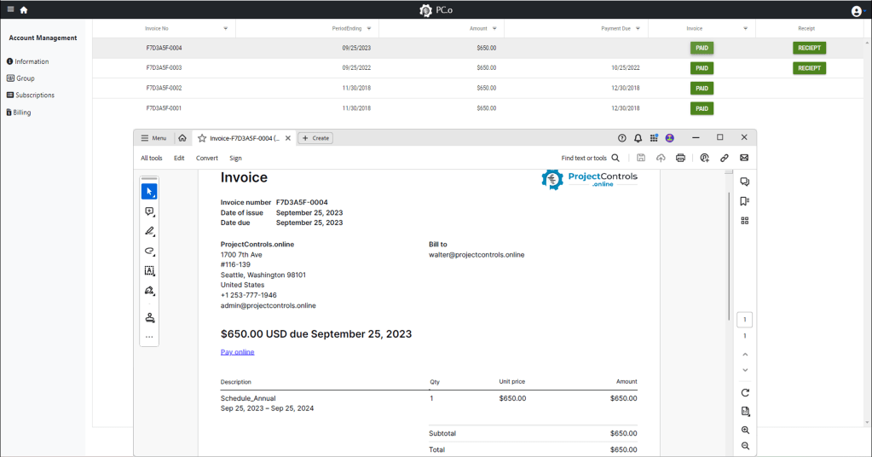Star the Invoice-F7D3A5F-0004 tab as favorite
Image resolution: width=872 pixels, height=457 pixels.
pyautogui.click(x=202, y=138)
